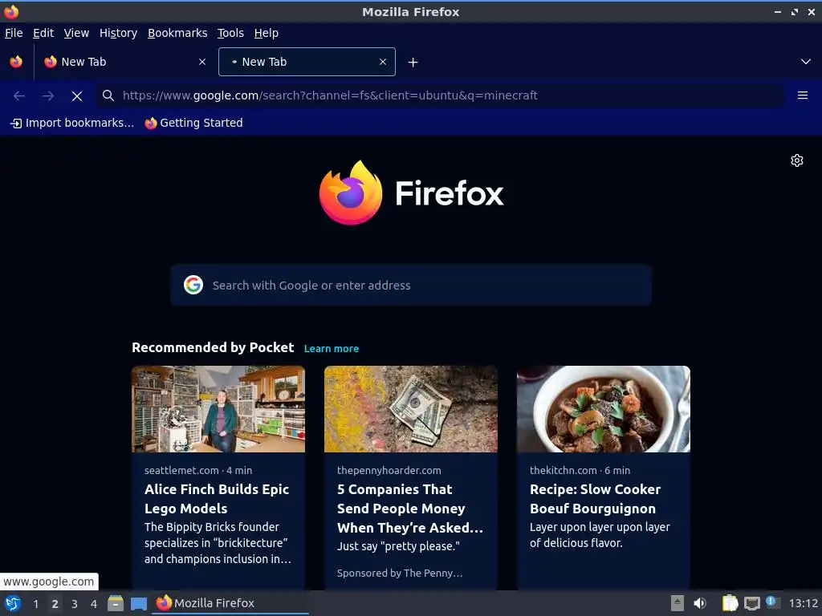Open clipboard manager tray icon
The width and height of the screenshot is (822, 616).
click(730, 603)
